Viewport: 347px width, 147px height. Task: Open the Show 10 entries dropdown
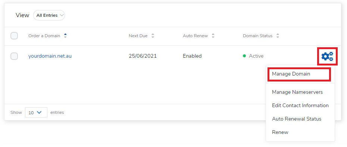[36, 112]
